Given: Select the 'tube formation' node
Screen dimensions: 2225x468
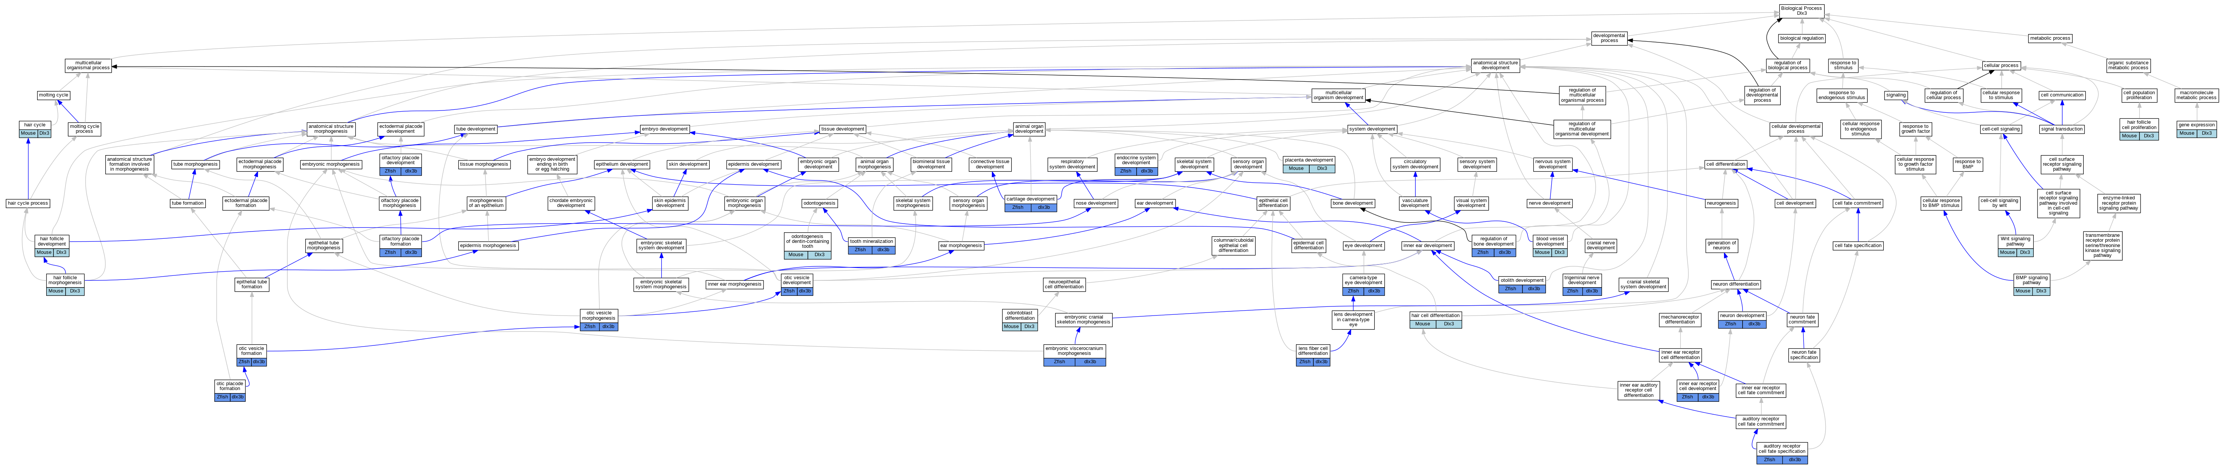Looking at the screenshot, I should 187,203.
